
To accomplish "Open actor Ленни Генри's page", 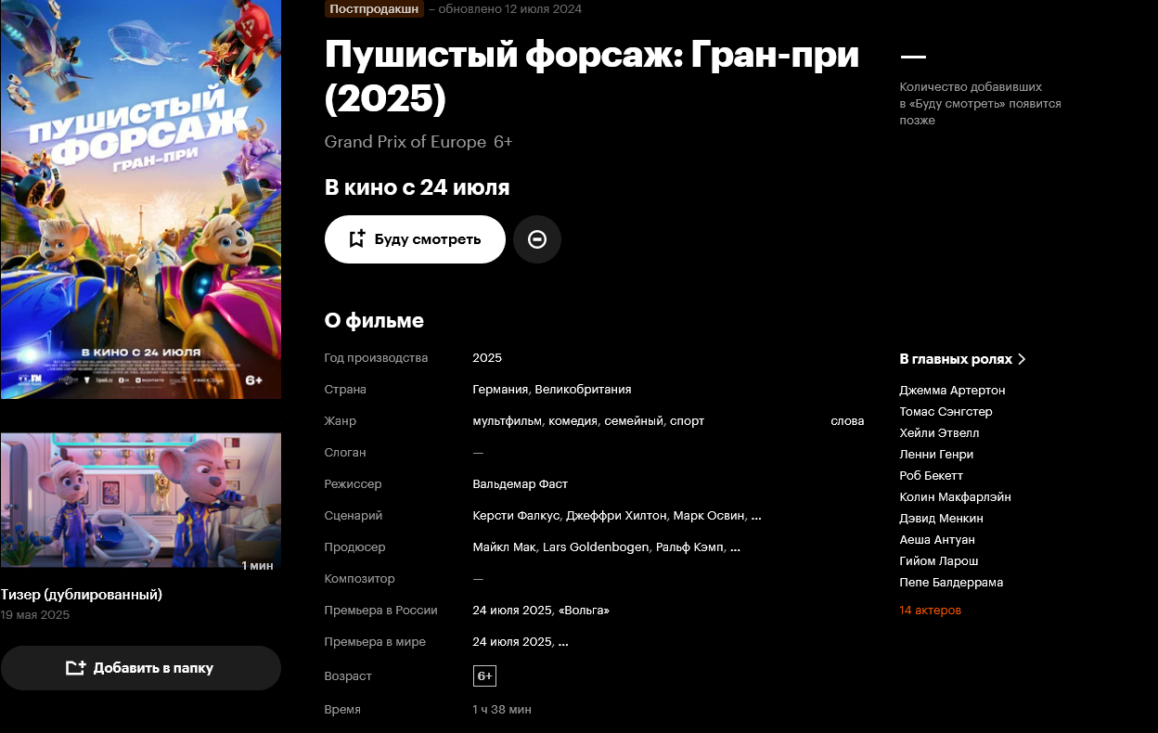I will [936, 455].
